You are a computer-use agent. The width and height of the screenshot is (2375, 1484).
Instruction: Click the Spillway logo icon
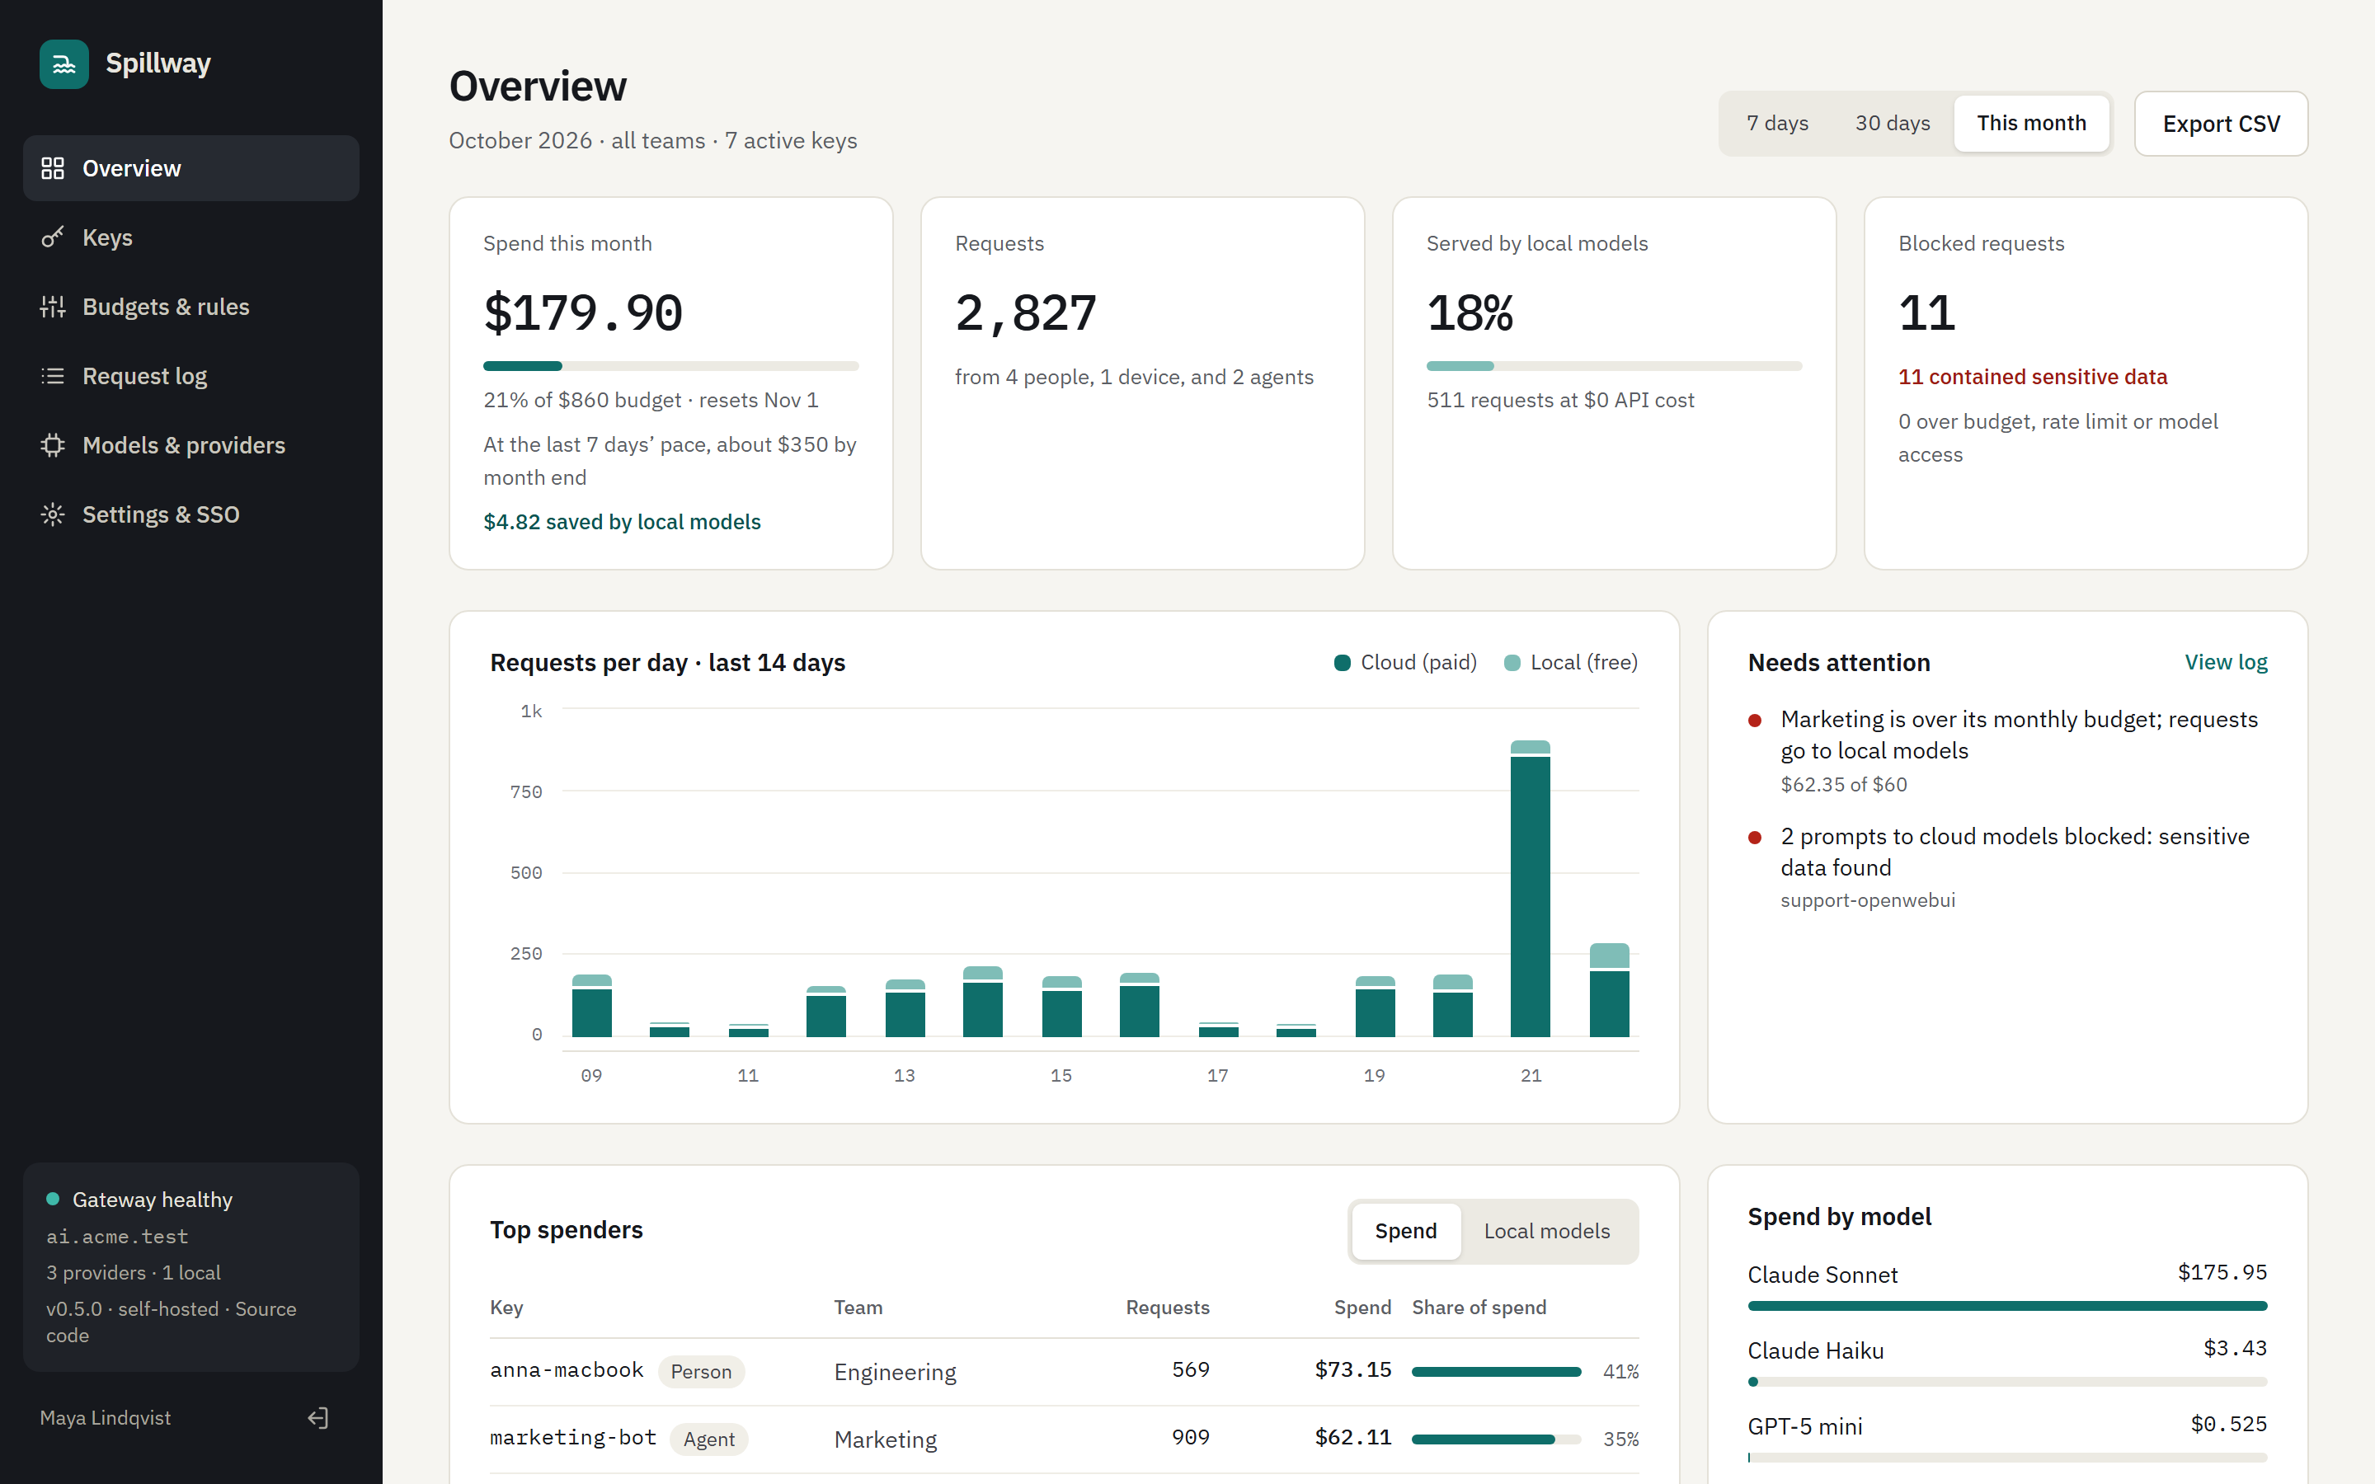[x=63, y=63]
